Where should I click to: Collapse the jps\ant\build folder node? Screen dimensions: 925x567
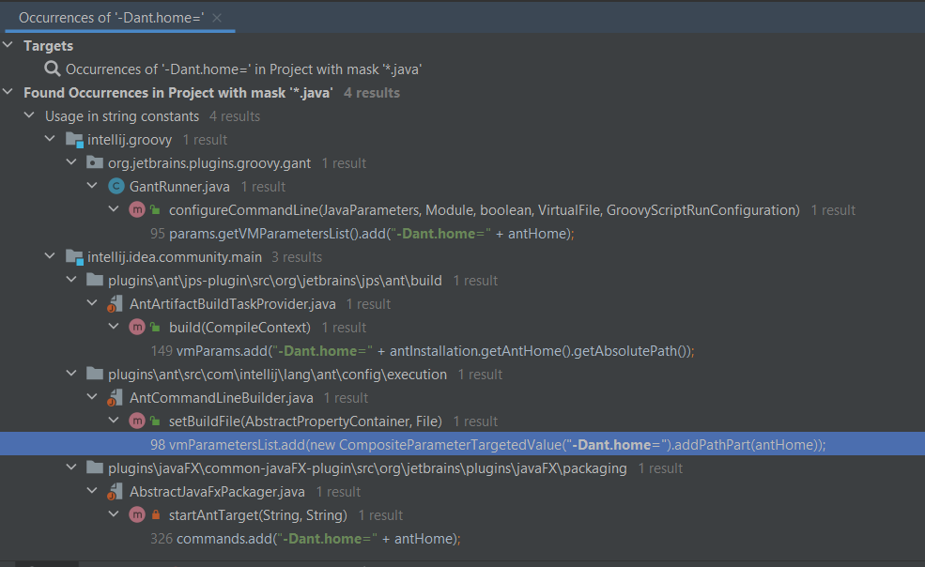(71, 280)
